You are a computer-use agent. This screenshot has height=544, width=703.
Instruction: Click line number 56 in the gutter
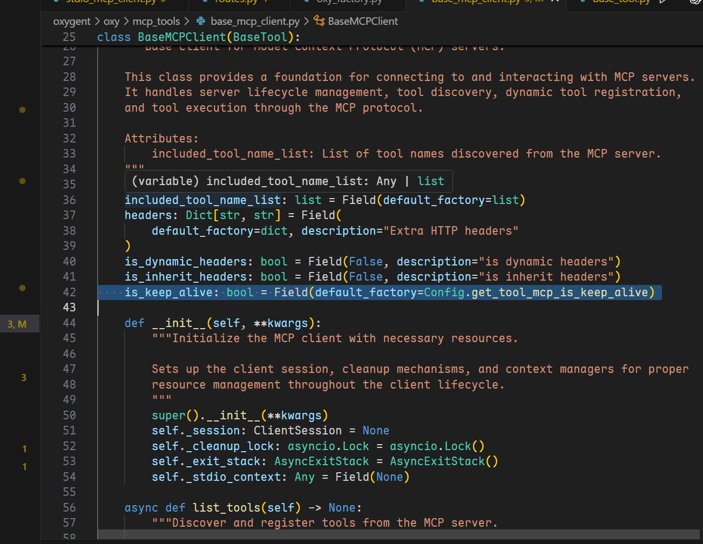click(69, 507)
